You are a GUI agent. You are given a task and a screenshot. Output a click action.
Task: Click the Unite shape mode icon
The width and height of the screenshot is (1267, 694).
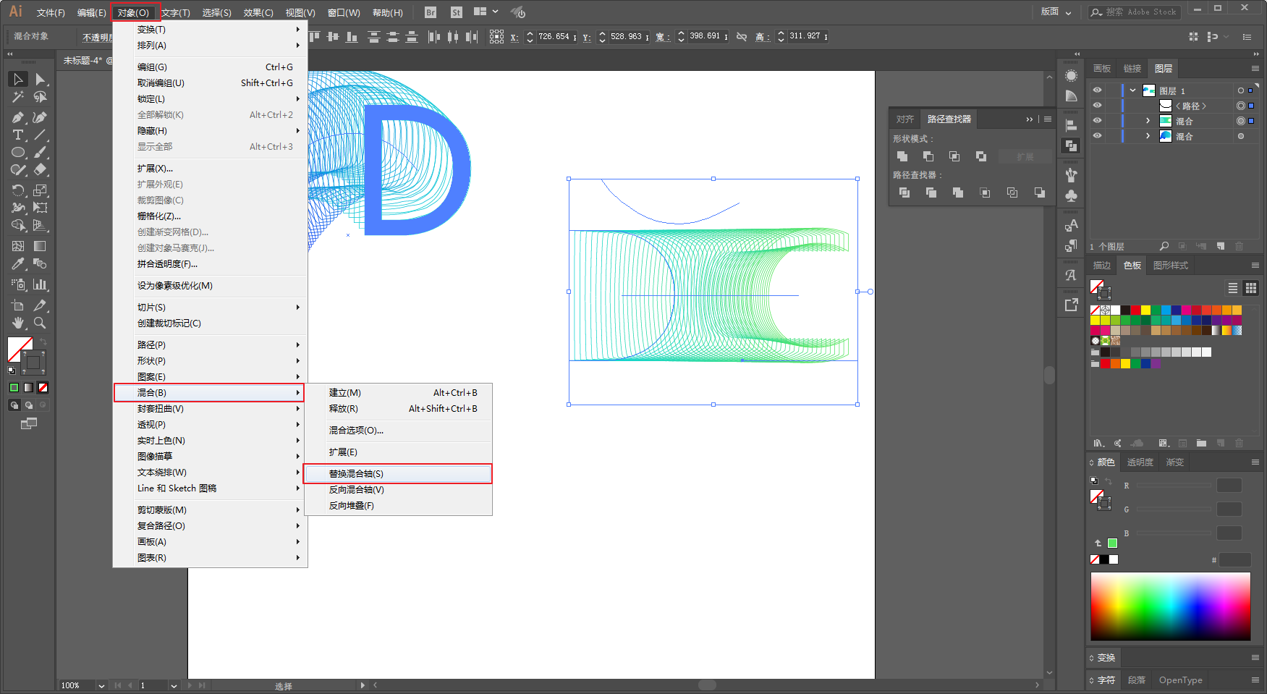pyautogui.click(x=902, y=156)
